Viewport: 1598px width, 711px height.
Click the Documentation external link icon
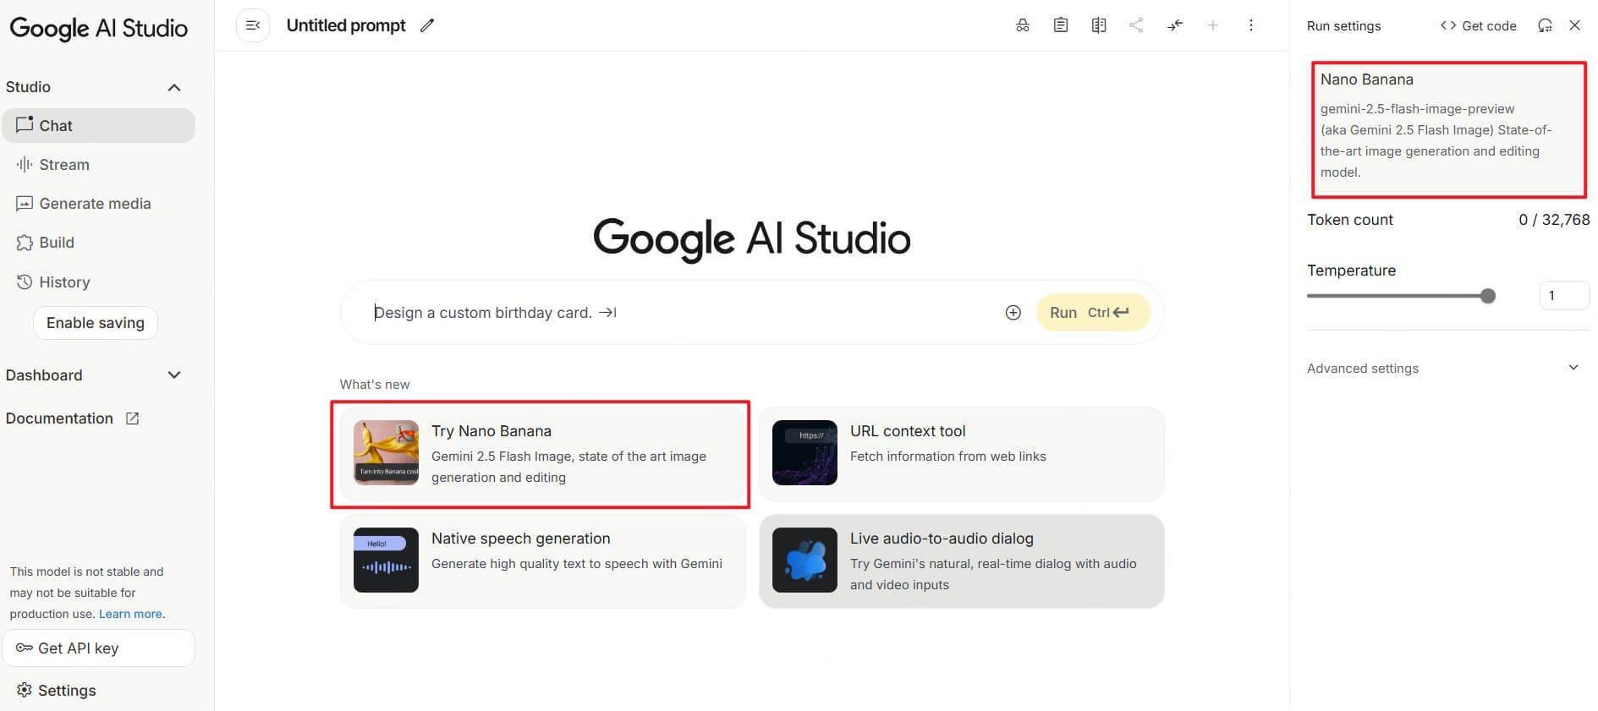click(132, 418)
